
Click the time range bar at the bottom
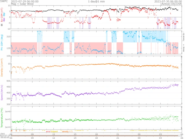click(95, 136)
